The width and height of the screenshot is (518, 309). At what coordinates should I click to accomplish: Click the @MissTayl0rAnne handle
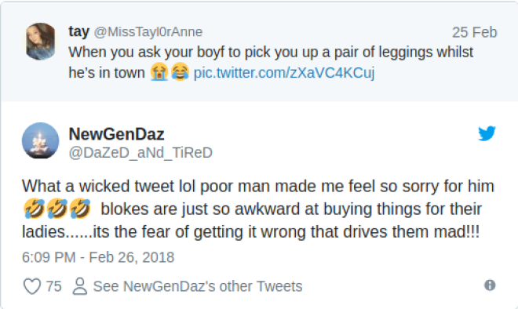148,32
